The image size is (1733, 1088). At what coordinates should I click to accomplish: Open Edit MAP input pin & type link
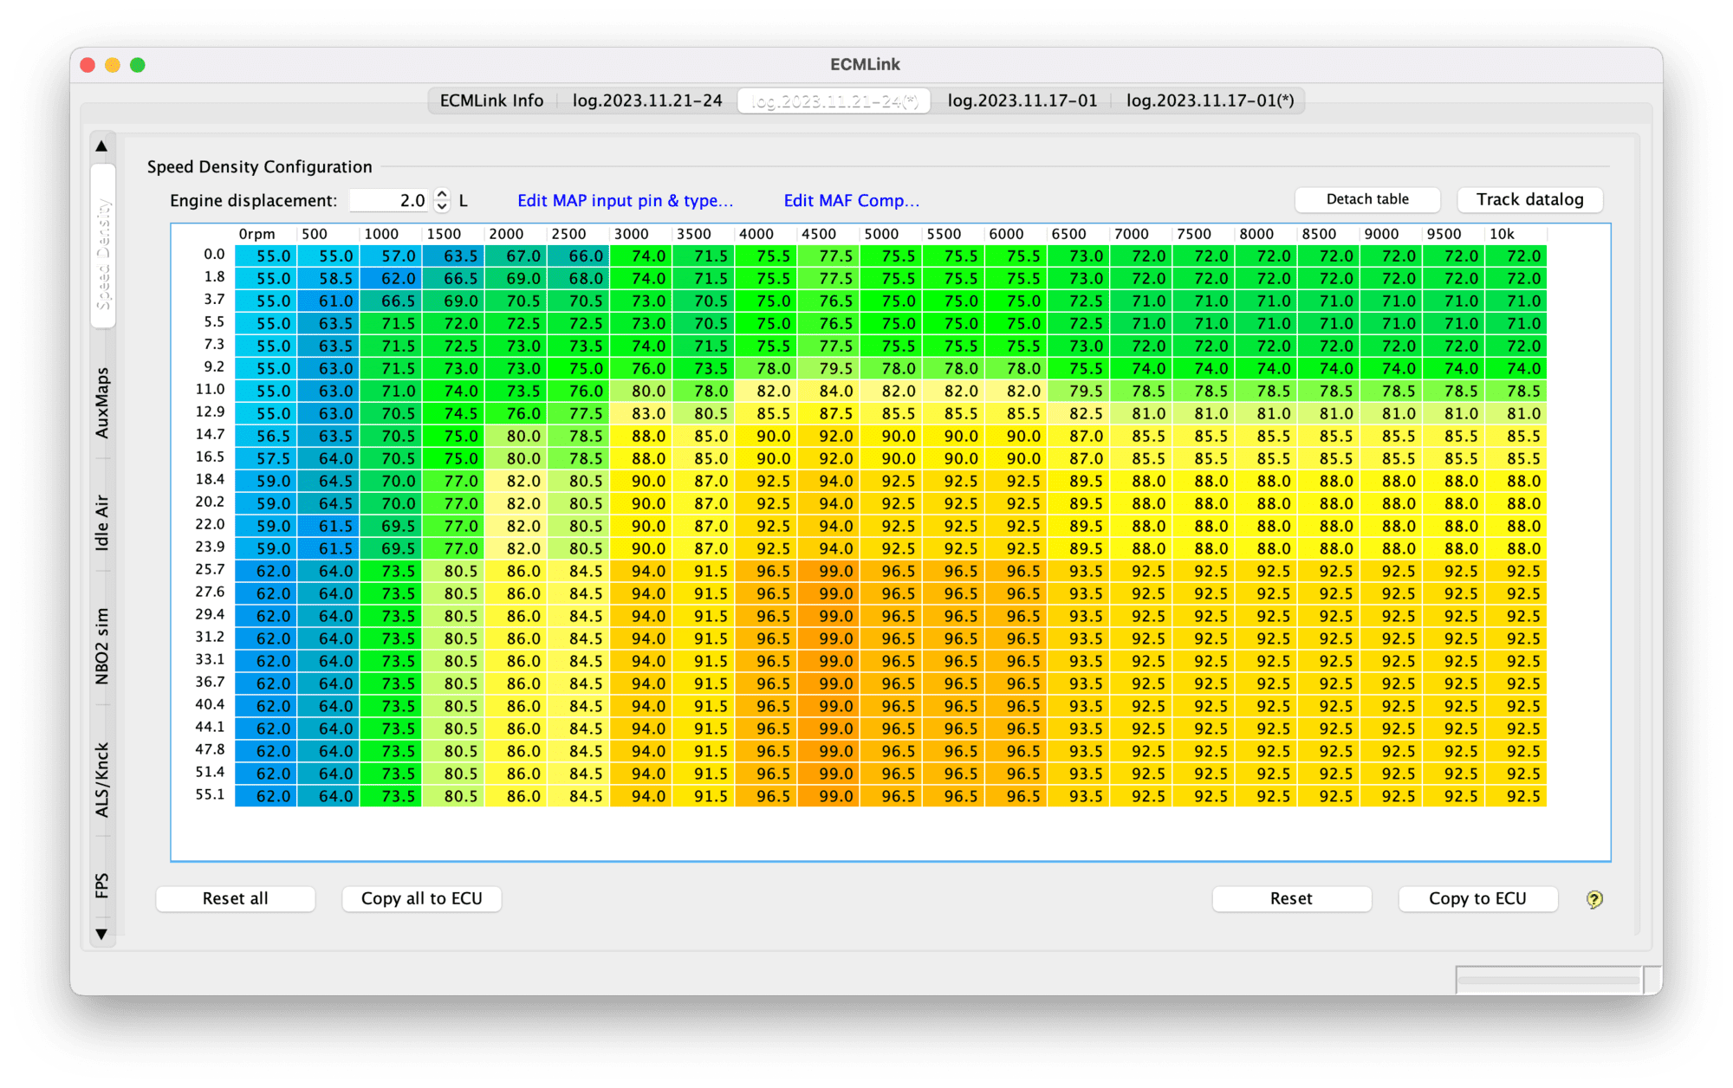(x=625, y=200)
